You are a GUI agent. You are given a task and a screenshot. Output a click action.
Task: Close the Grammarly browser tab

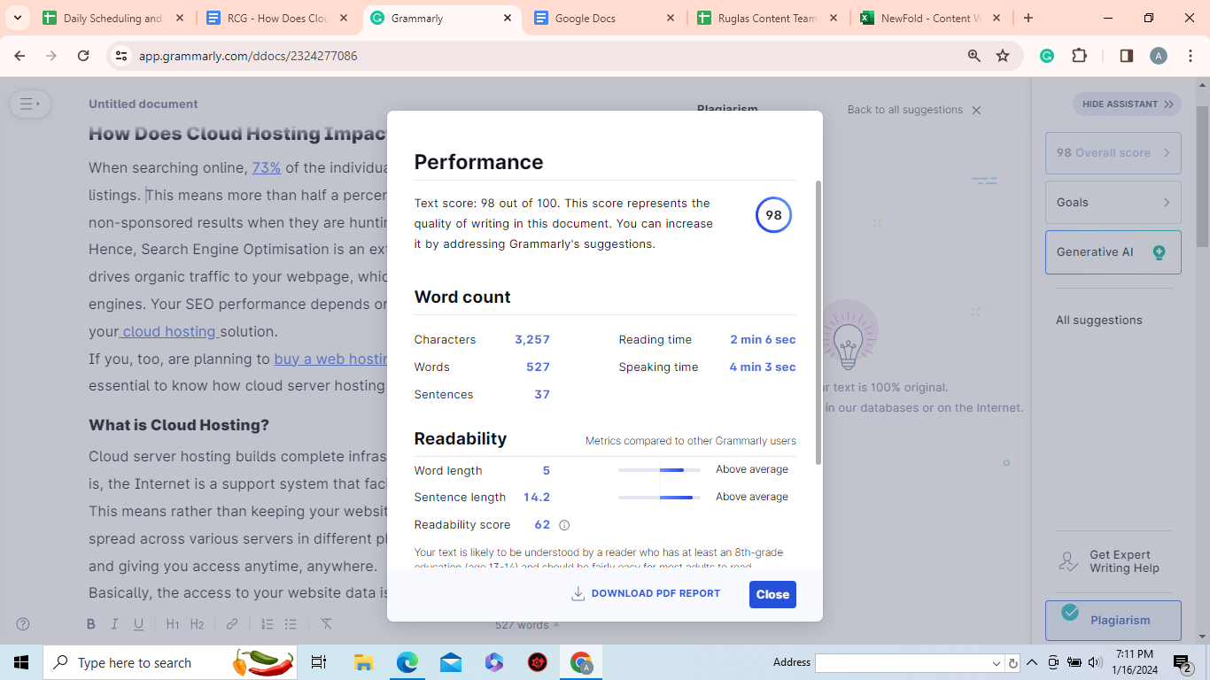508,18
